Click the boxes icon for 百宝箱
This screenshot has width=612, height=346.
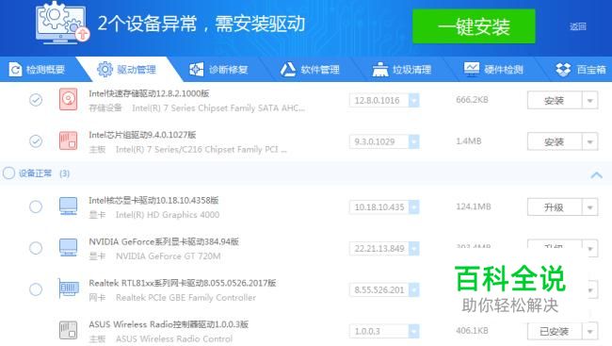563,70
